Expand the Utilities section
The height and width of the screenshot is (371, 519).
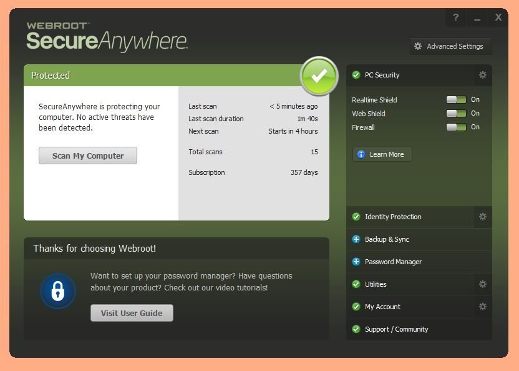tap(410, 284)
